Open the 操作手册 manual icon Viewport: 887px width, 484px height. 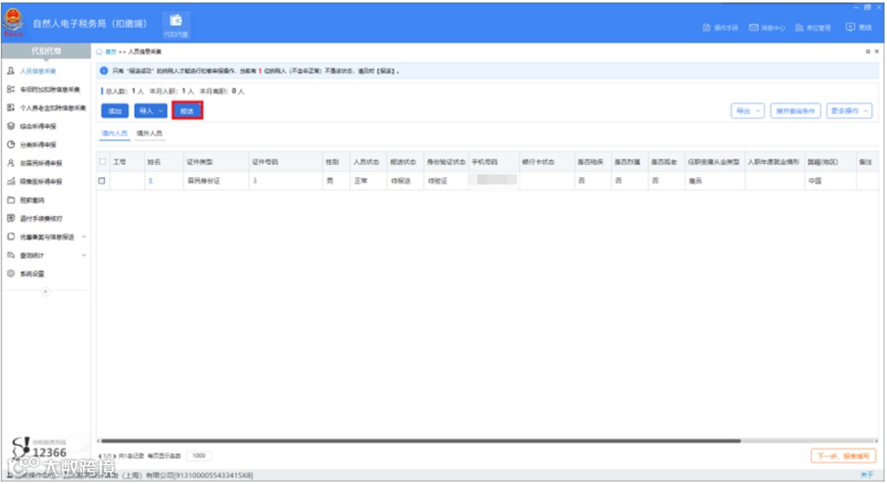pos(707,27)
